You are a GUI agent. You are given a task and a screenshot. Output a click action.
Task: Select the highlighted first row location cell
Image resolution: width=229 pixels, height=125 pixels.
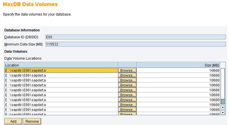pyautogui.click(x=61, y=70)
